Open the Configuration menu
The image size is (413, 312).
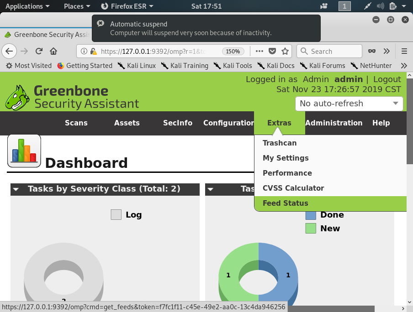tap(228, 123)
